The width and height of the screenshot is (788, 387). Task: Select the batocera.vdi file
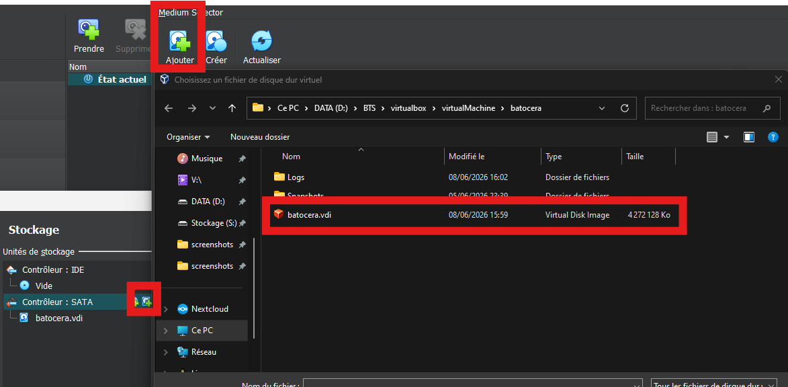click(x=474, y=214)
